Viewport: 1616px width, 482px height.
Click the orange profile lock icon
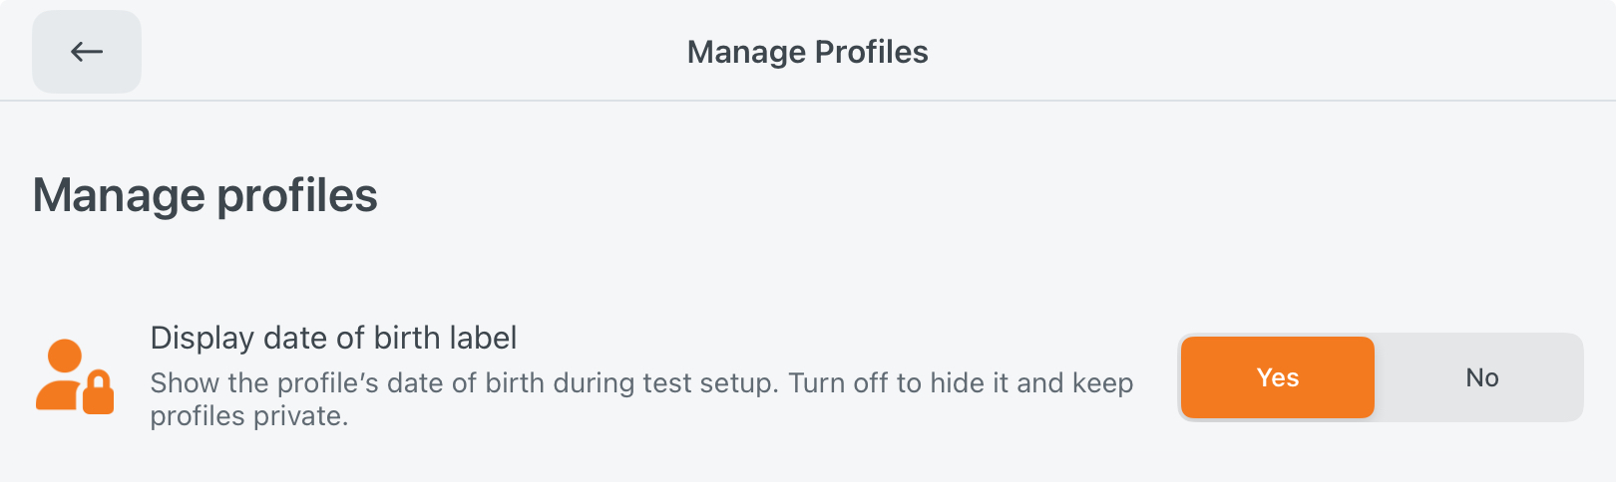pyautogui.click(x=74, y=376)
